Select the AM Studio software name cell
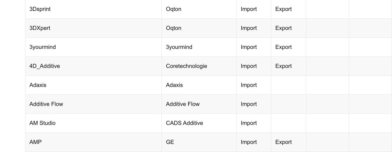This screenshot has height=152, width=392. 43,123
